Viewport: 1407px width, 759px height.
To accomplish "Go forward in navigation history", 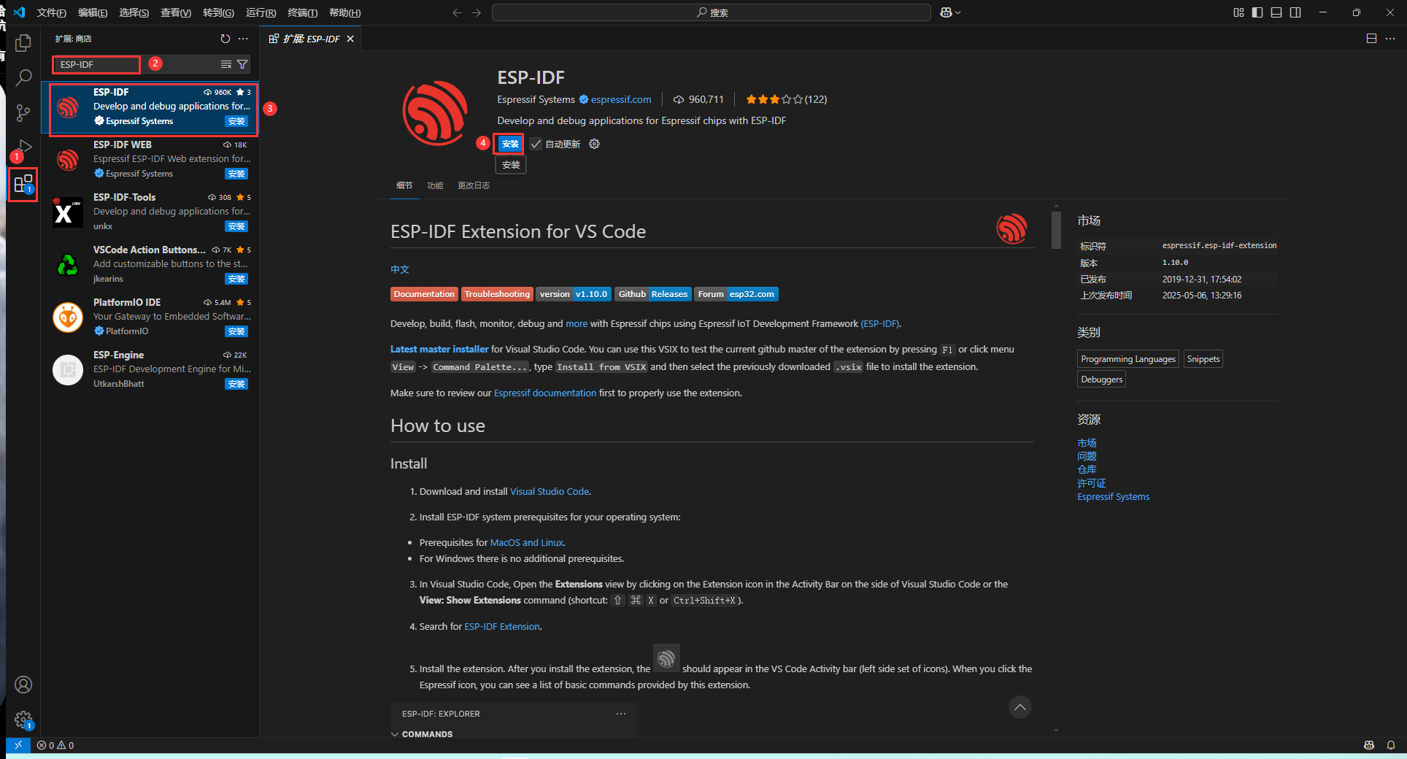I will tap(477, 12).
